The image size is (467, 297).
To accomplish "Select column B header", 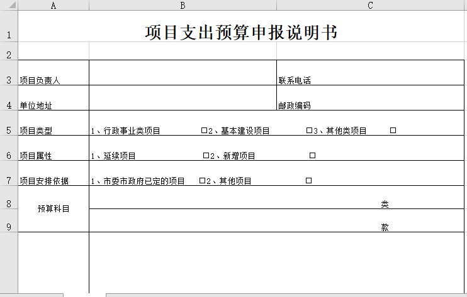I will 183,6.
